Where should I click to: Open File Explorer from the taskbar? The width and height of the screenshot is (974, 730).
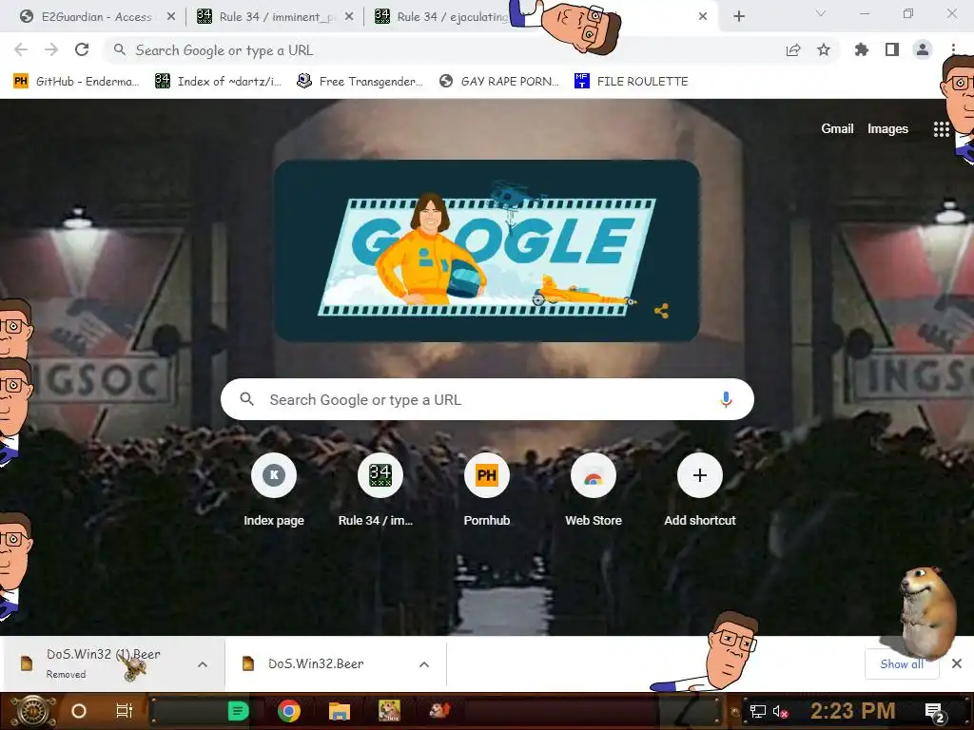pyautogui.click(x=340, y=711)
